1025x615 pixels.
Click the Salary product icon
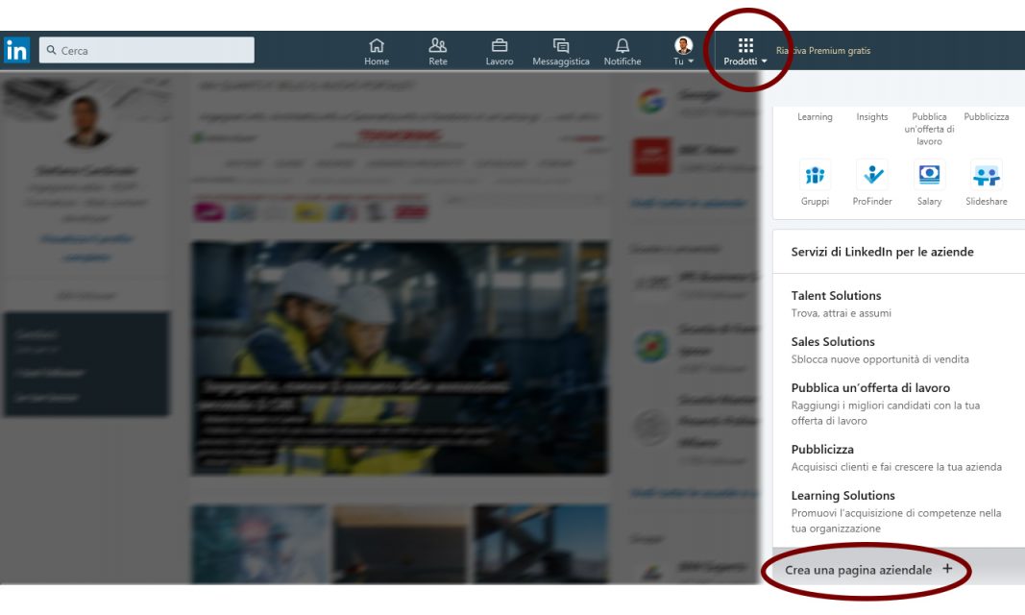929,176
